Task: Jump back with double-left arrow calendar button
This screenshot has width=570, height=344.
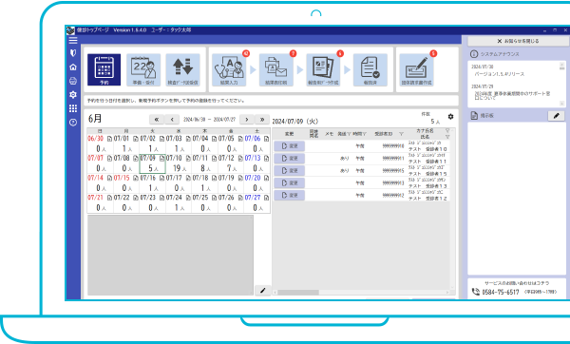Action: pyautogui.click(x=157, y=120)
